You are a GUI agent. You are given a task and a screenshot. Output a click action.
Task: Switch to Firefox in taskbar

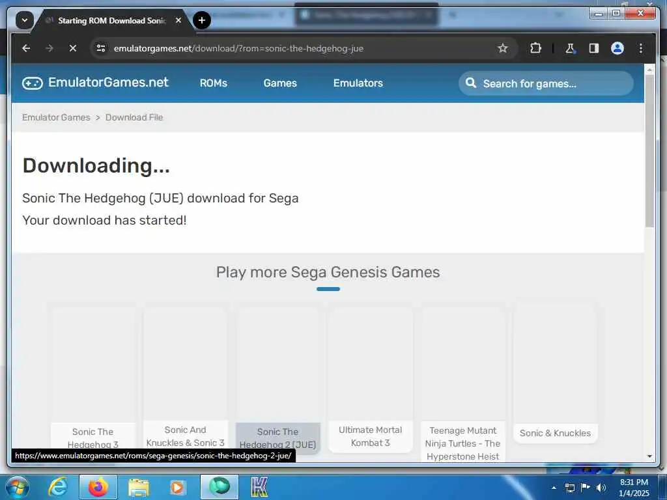(x=98, y=487)
